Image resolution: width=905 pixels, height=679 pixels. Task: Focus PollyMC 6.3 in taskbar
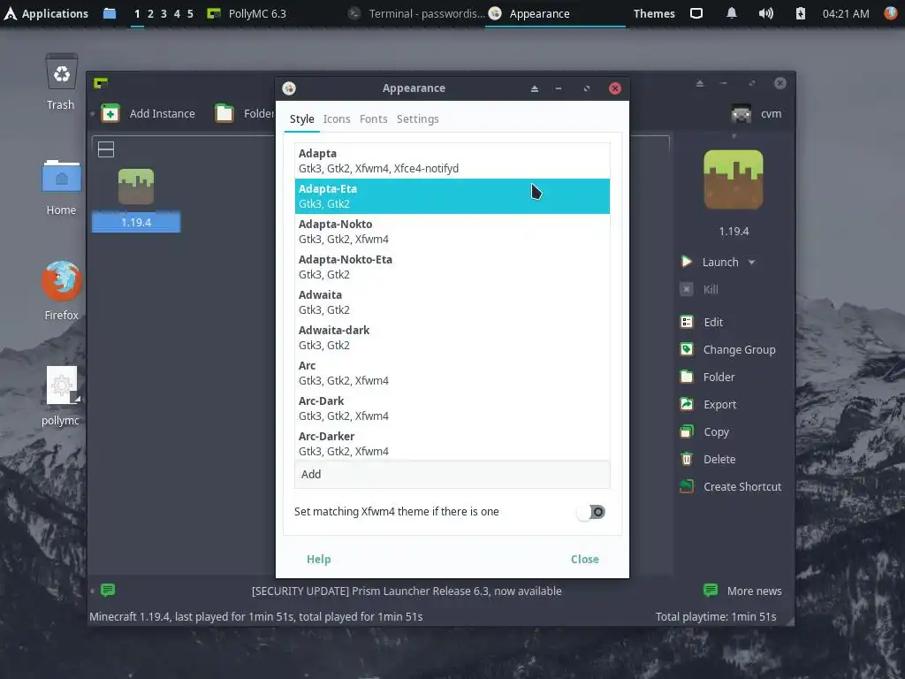point(247,13)
